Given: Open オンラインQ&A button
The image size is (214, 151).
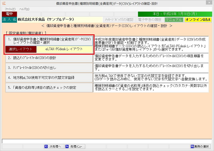Looking at the screenshot, I should [198, 20].
